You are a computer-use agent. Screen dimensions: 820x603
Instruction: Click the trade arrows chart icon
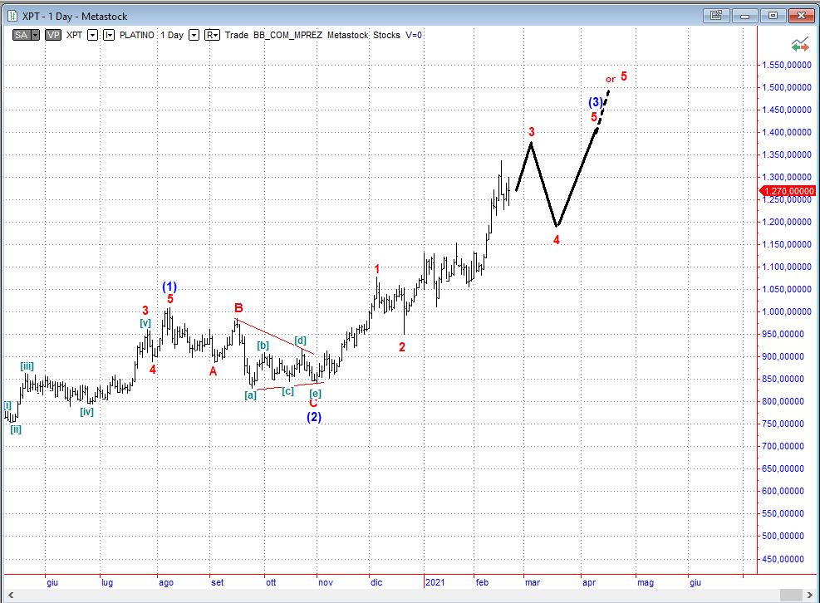(x=800, y=44)
